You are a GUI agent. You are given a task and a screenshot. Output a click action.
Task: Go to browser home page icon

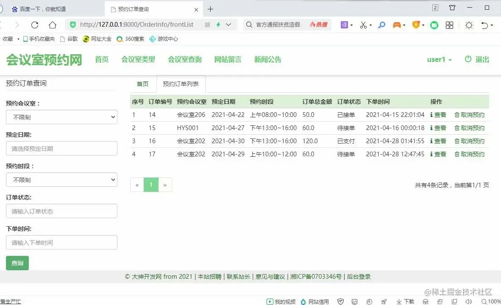[53, 25]
